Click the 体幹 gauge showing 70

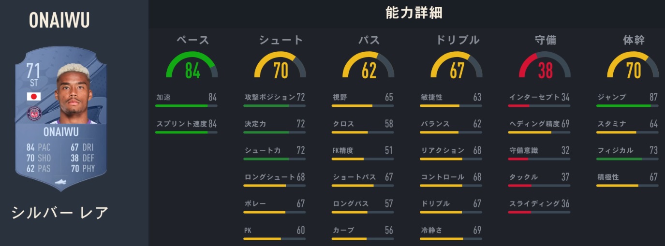(x=633, y=66)
